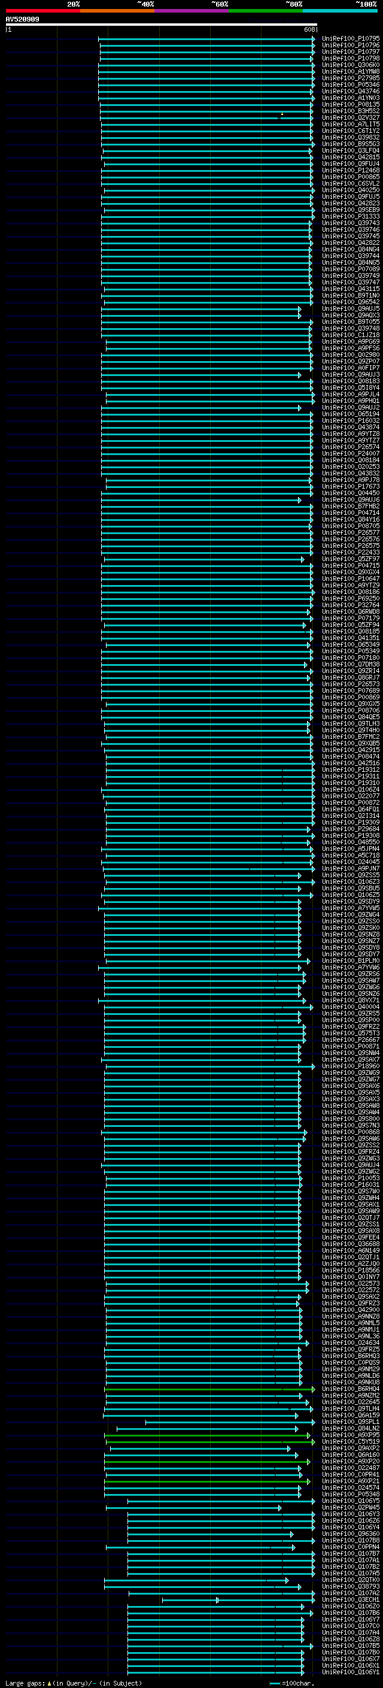This screenshot has height=1688, width=383.
Task: Select the UniRef100_P24007 label
Action: 351,453
